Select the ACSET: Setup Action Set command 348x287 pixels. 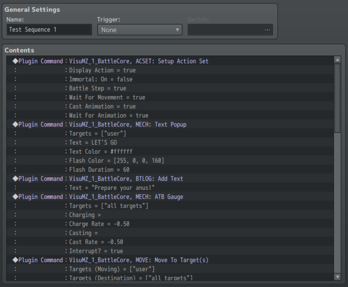139,61
